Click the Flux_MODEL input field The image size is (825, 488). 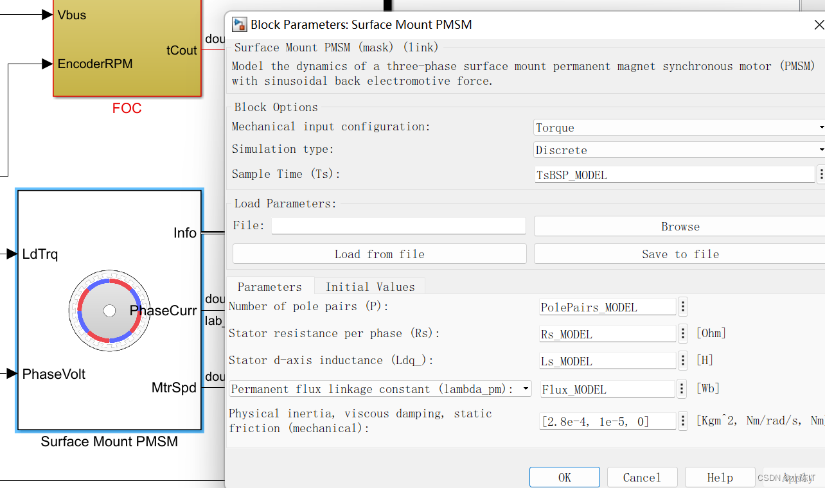608,388
